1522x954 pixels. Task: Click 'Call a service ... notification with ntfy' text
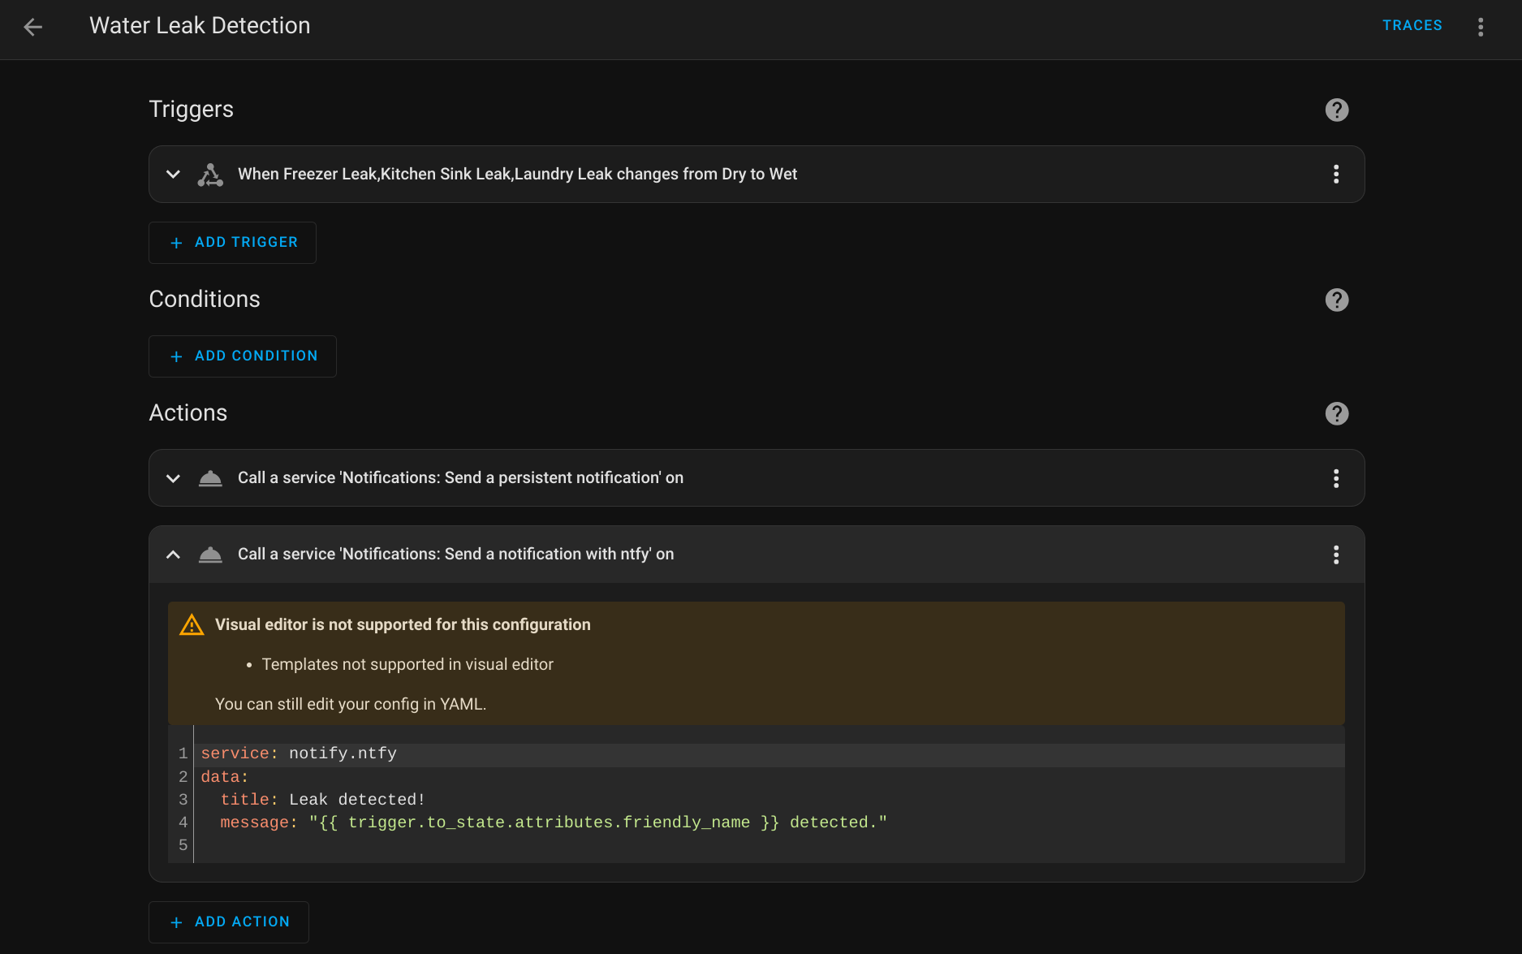(455, 554)
